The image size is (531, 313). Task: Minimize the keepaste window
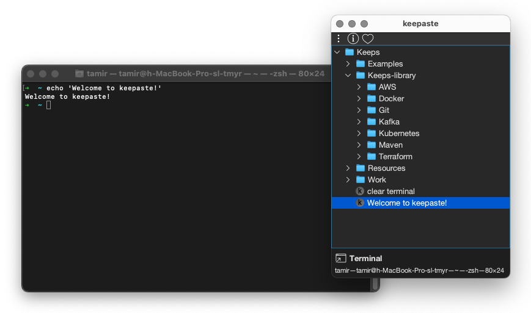(352, 24)
